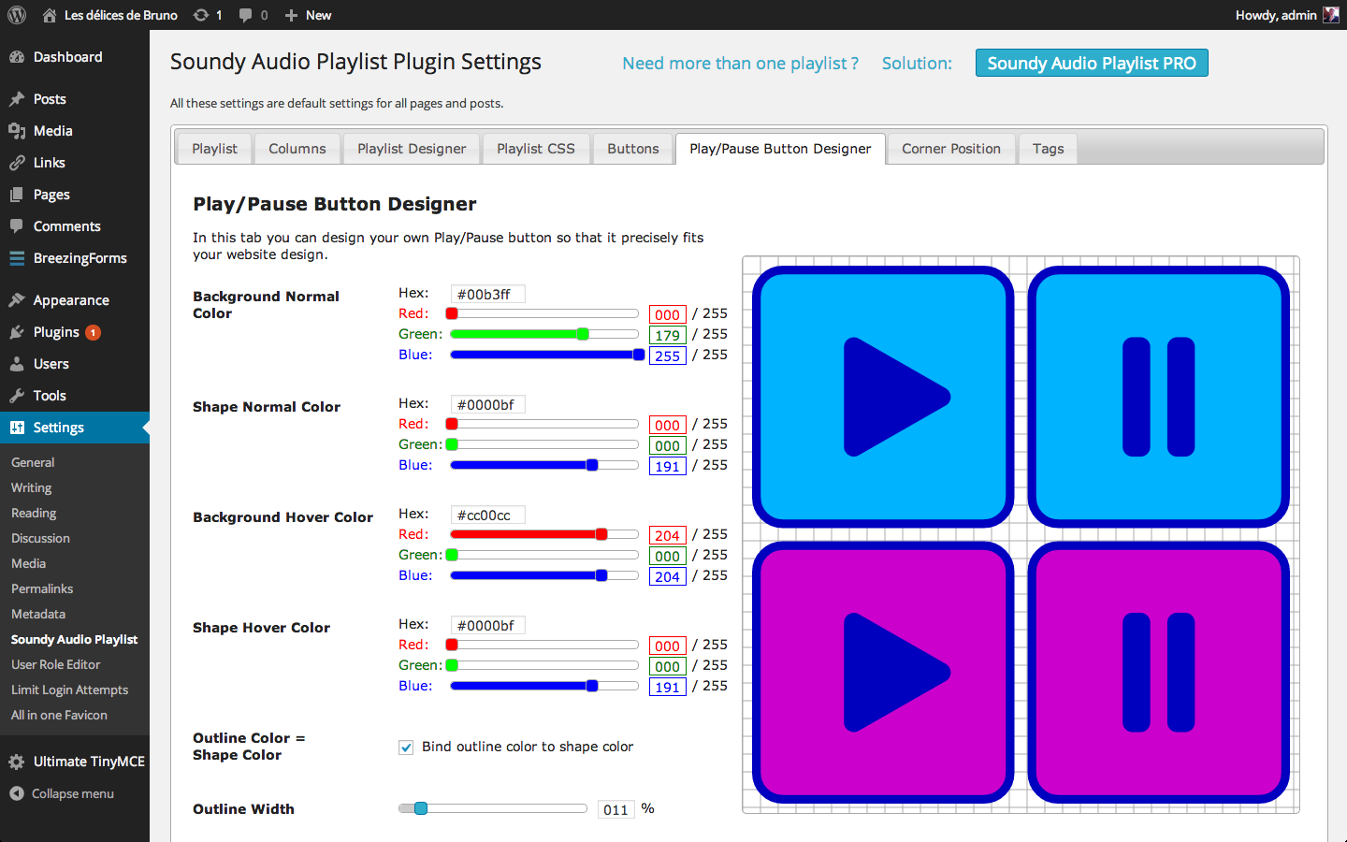
Task: Select the Buttons tab
Action: click(x=633, y=149)
